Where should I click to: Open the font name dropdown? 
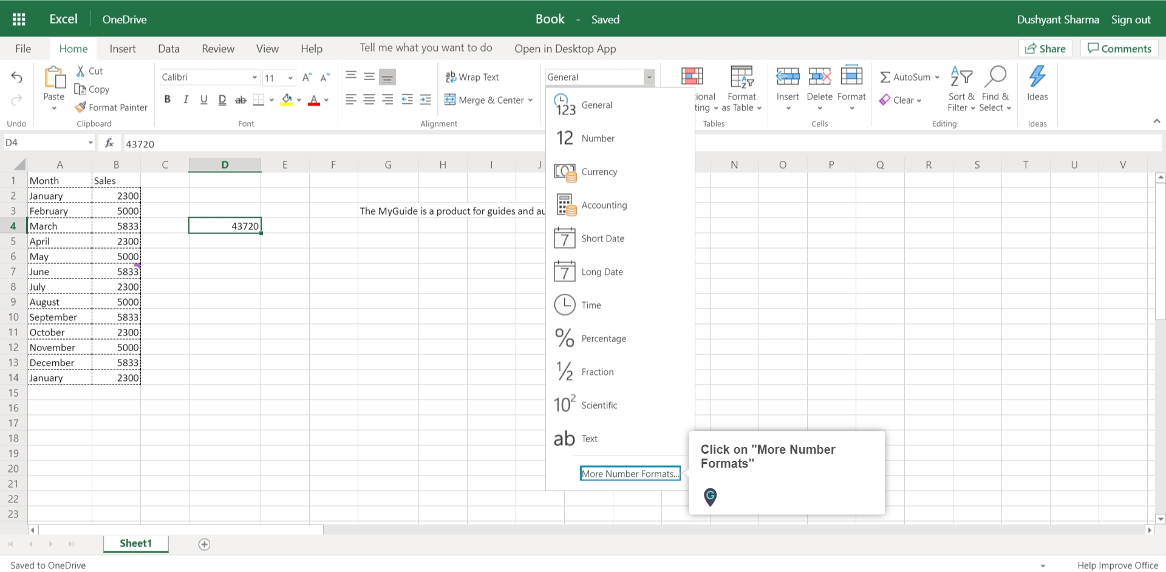[x=254, y=77]
